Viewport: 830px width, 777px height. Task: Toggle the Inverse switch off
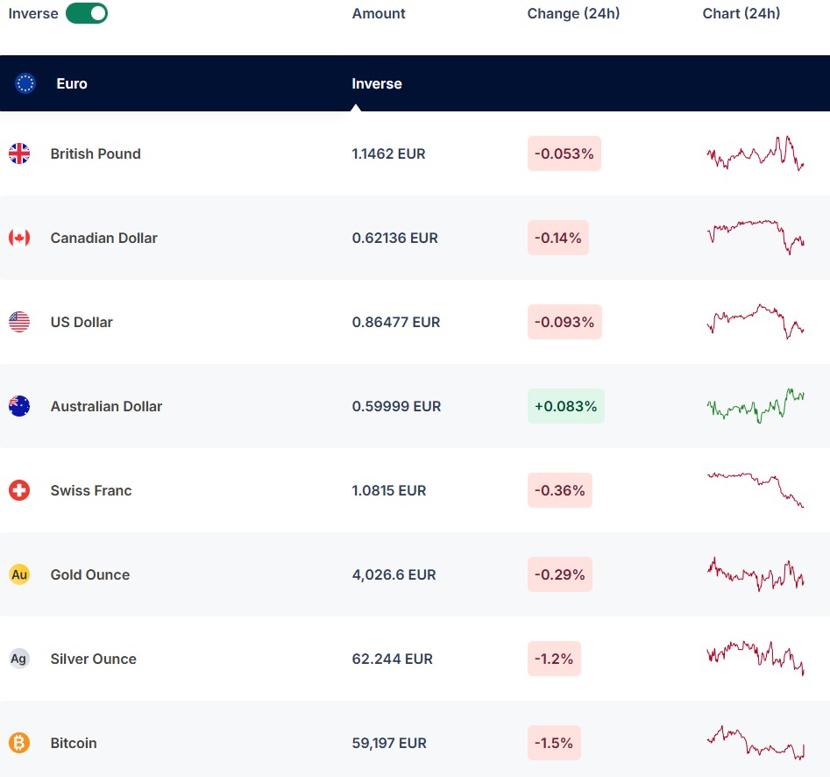(x=86, y=13)
